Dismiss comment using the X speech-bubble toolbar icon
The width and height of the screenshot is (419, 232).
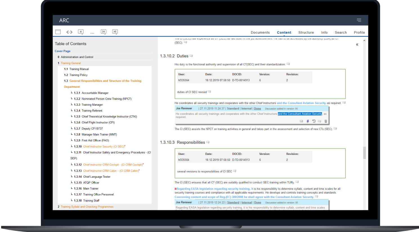click(x=81, y=32)
